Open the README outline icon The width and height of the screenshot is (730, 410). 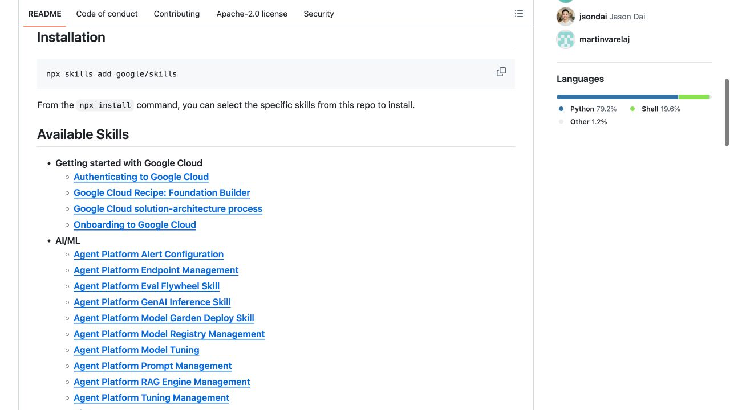coord(519,14)
